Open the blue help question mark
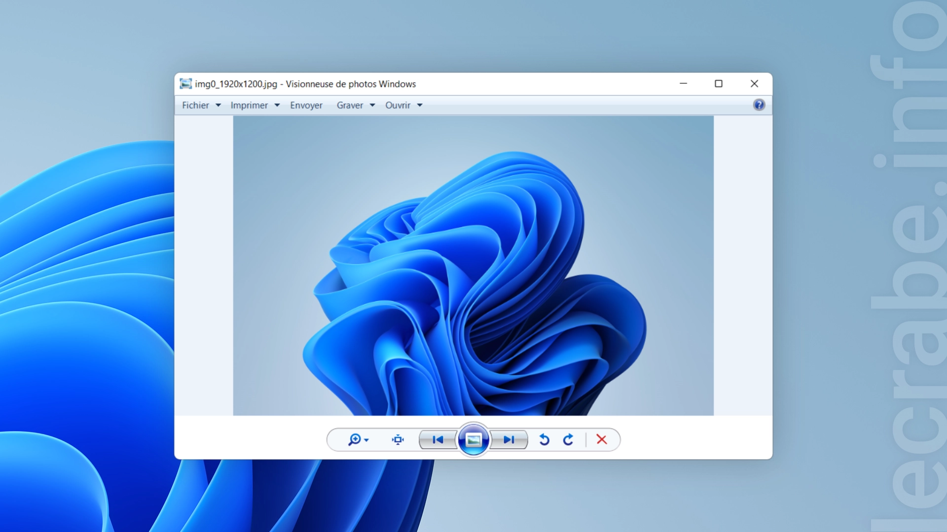The width and height of the screenshot is (947, 532). point(759,104)
